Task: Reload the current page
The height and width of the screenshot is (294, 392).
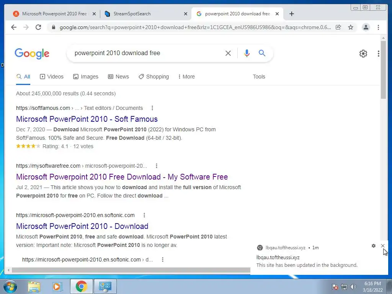Action: 38,27
